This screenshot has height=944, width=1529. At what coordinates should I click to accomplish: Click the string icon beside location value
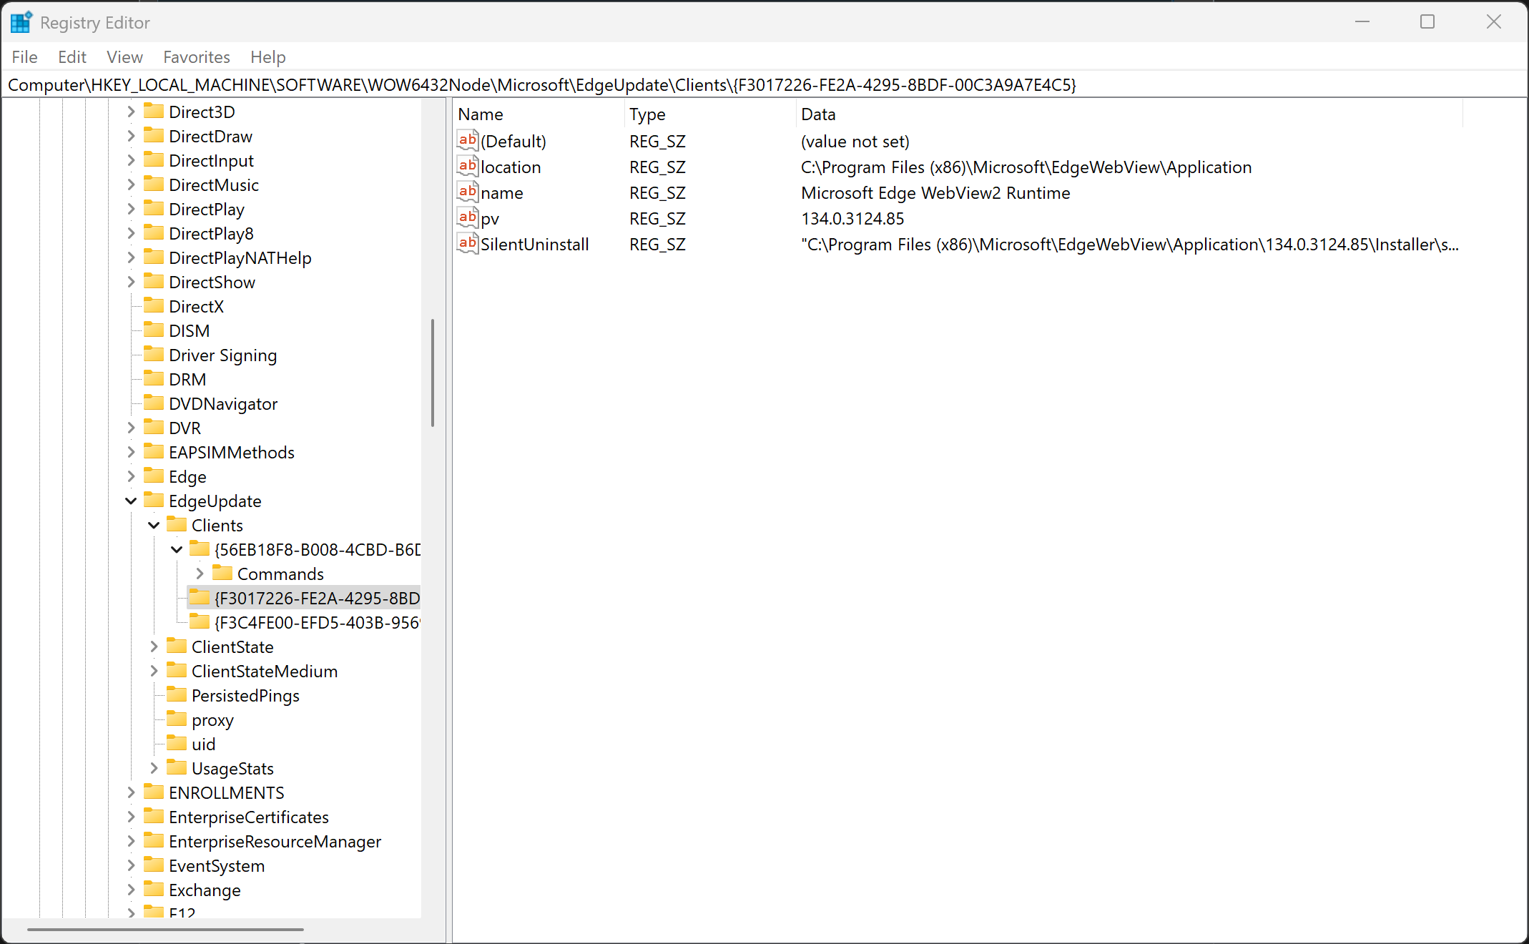pos(468,166)
